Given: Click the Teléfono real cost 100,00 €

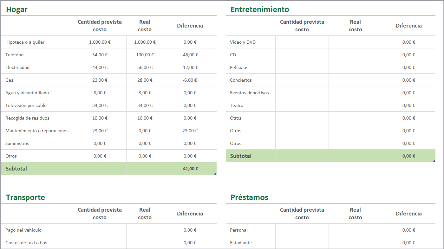Looking at the screenshot, I should (145, 55).
